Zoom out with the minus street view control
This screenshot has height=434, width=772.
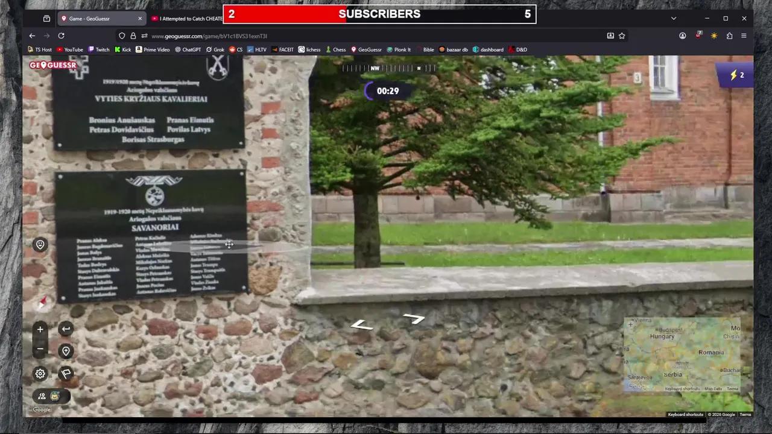coord(40,348)
